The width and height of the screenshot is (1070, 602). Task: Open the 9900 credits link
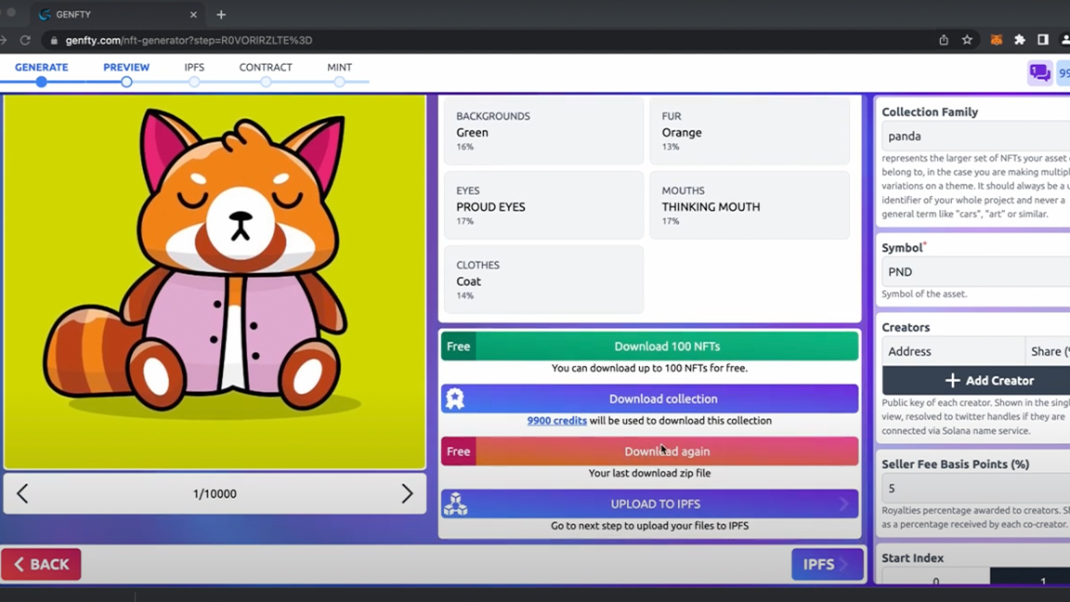[x=556, y=420]
